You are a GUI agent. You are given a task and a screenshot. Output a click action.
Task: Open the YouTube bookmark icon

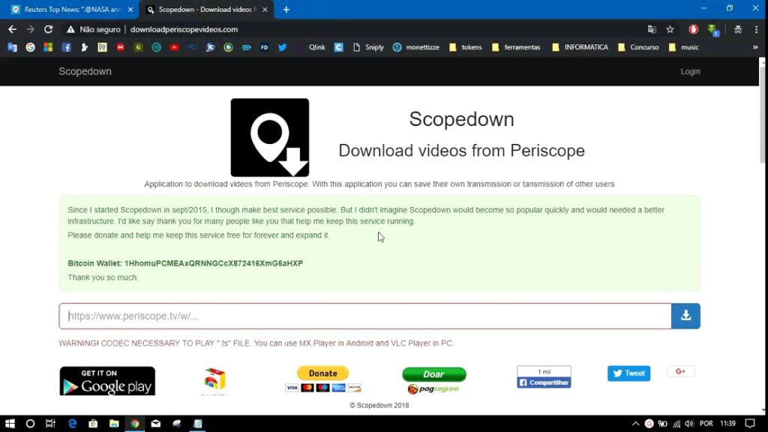tap(174, 47)
